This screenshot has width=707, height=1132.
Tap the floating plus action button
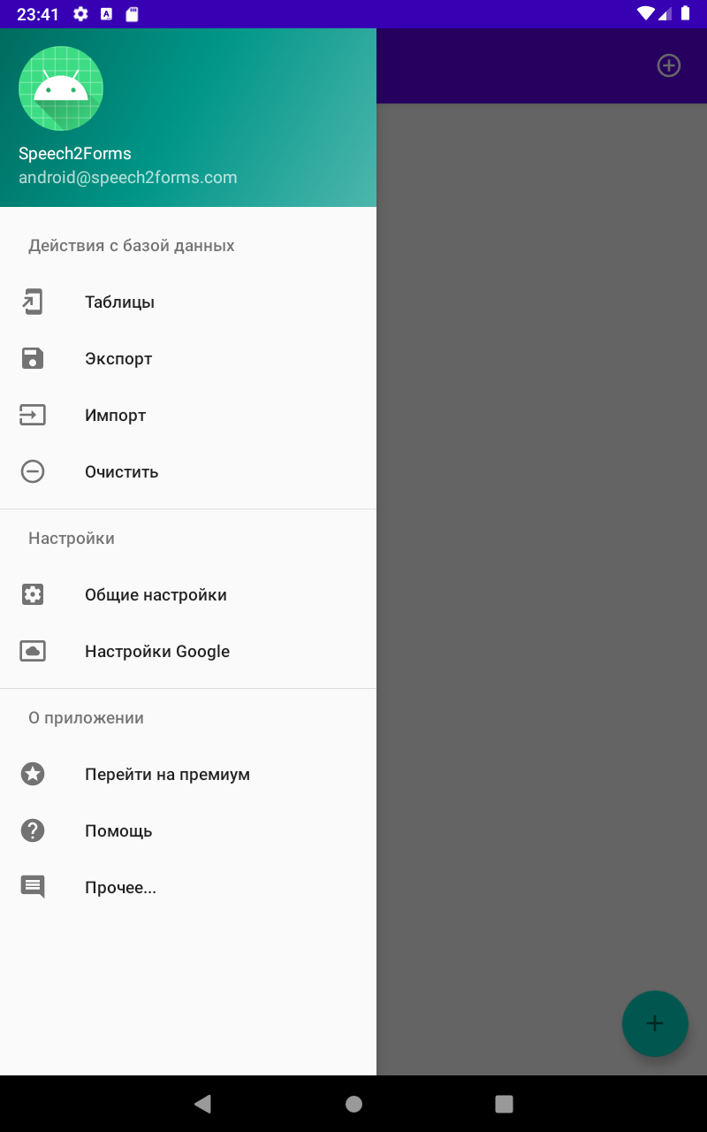click(655, 1023)
